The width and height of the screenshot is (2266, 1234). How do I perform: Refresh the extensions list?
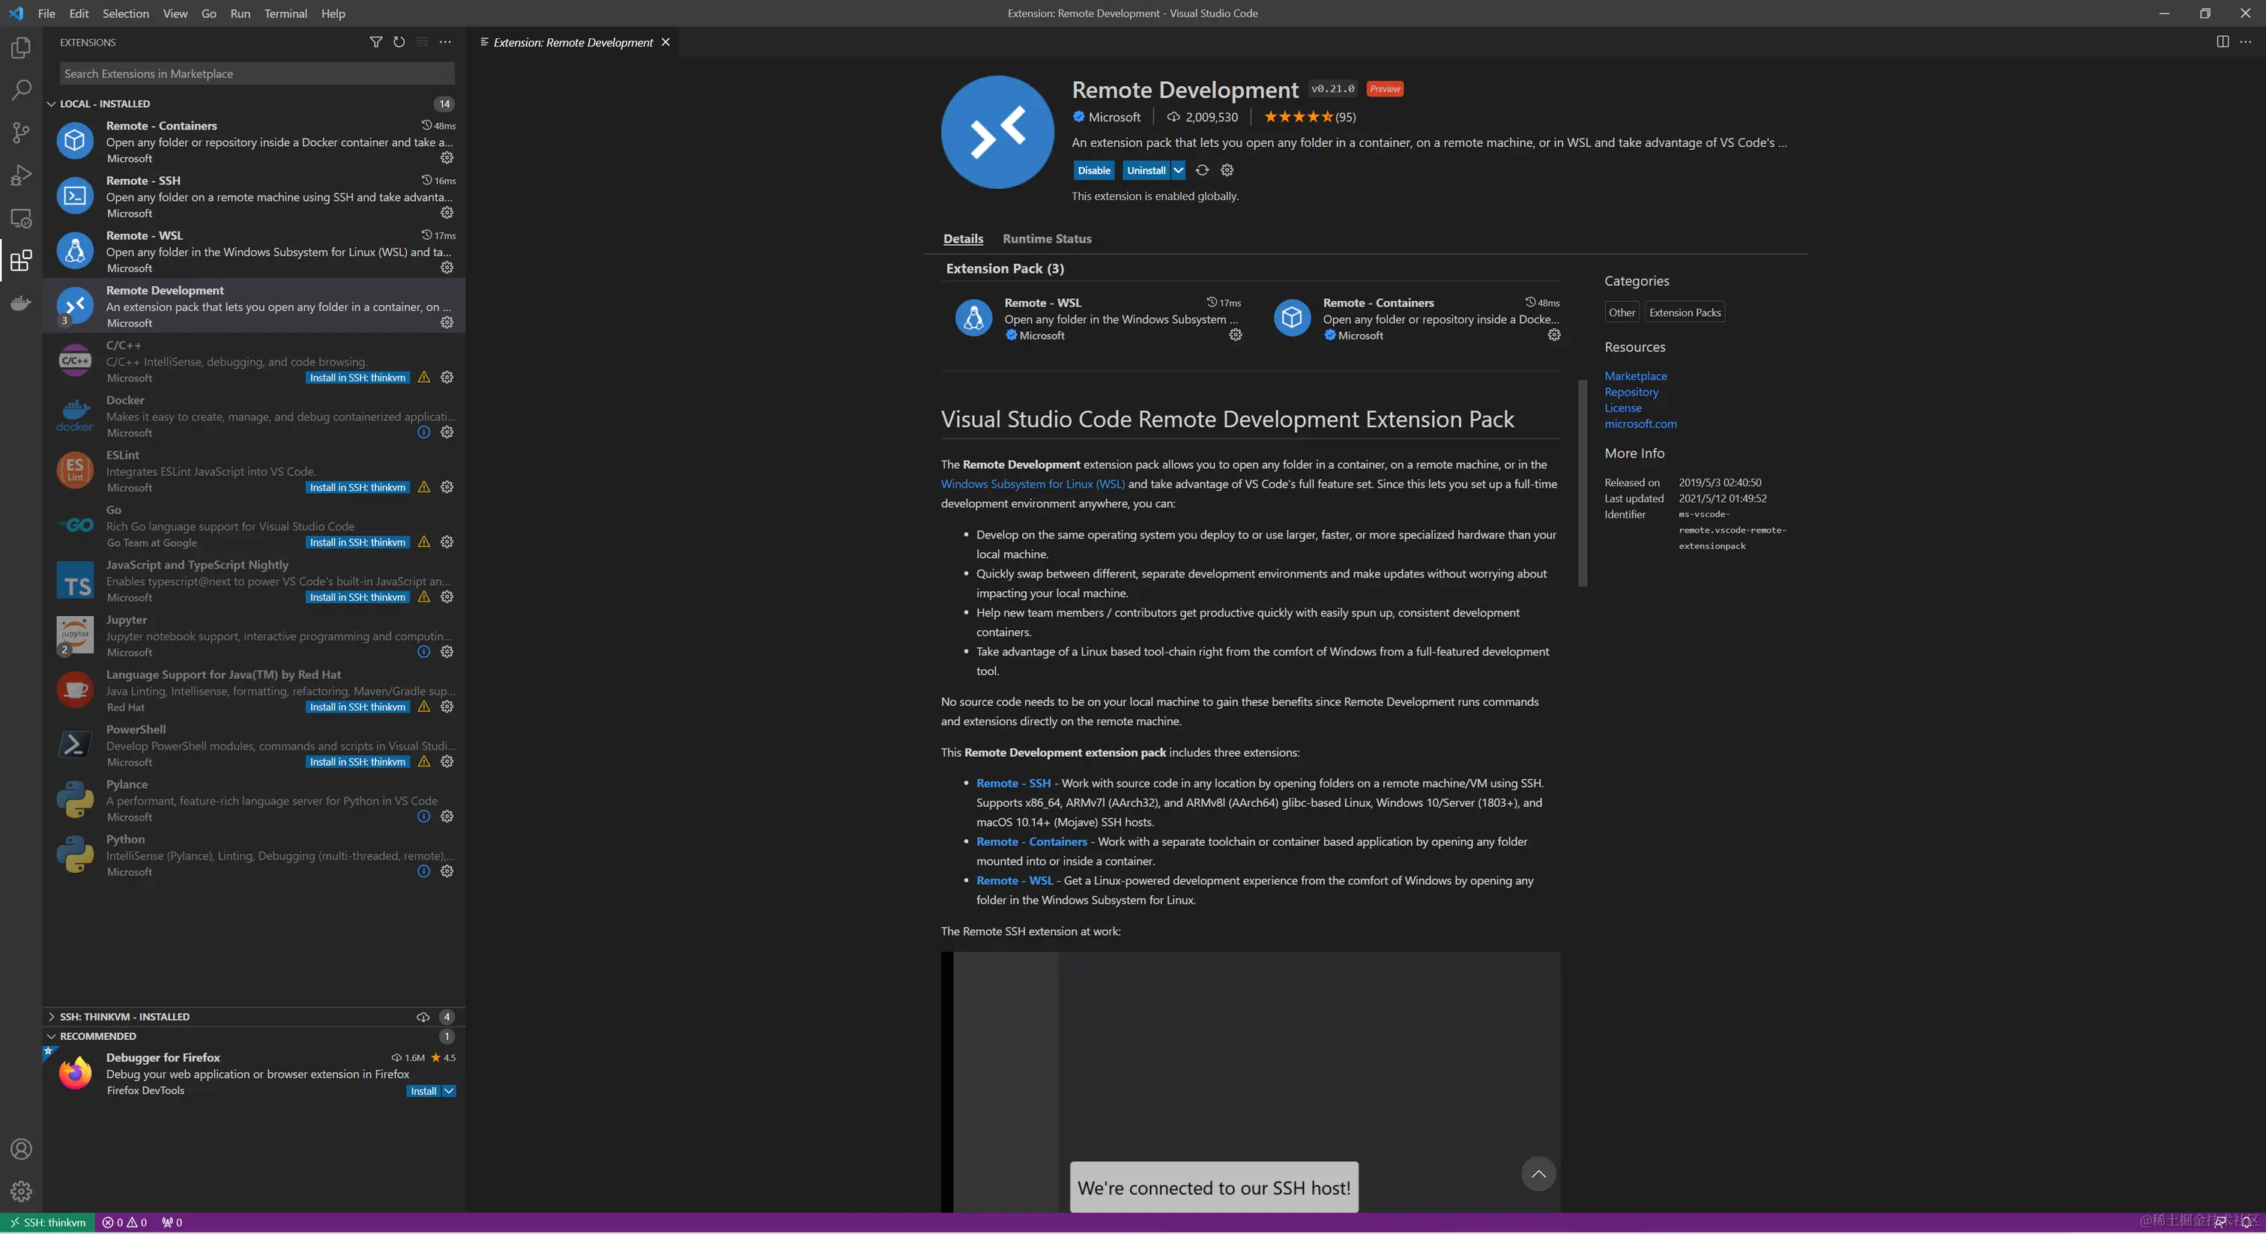(399, 42)
